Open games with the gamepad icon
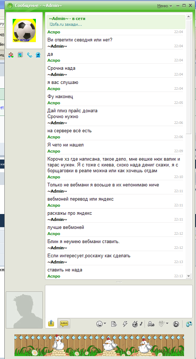This screenshot has width=196, height=359. point(189,324)
